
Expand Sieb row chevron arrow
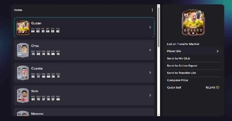point(150,95)
